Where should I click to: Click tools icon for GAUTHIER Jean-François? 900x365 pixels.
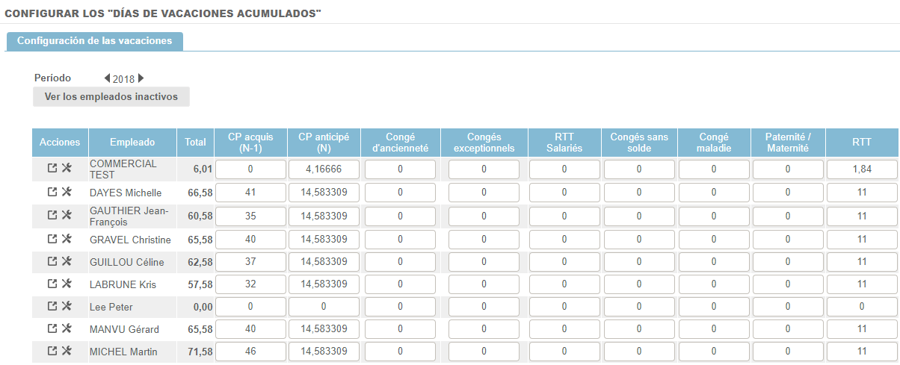point(67,215)
